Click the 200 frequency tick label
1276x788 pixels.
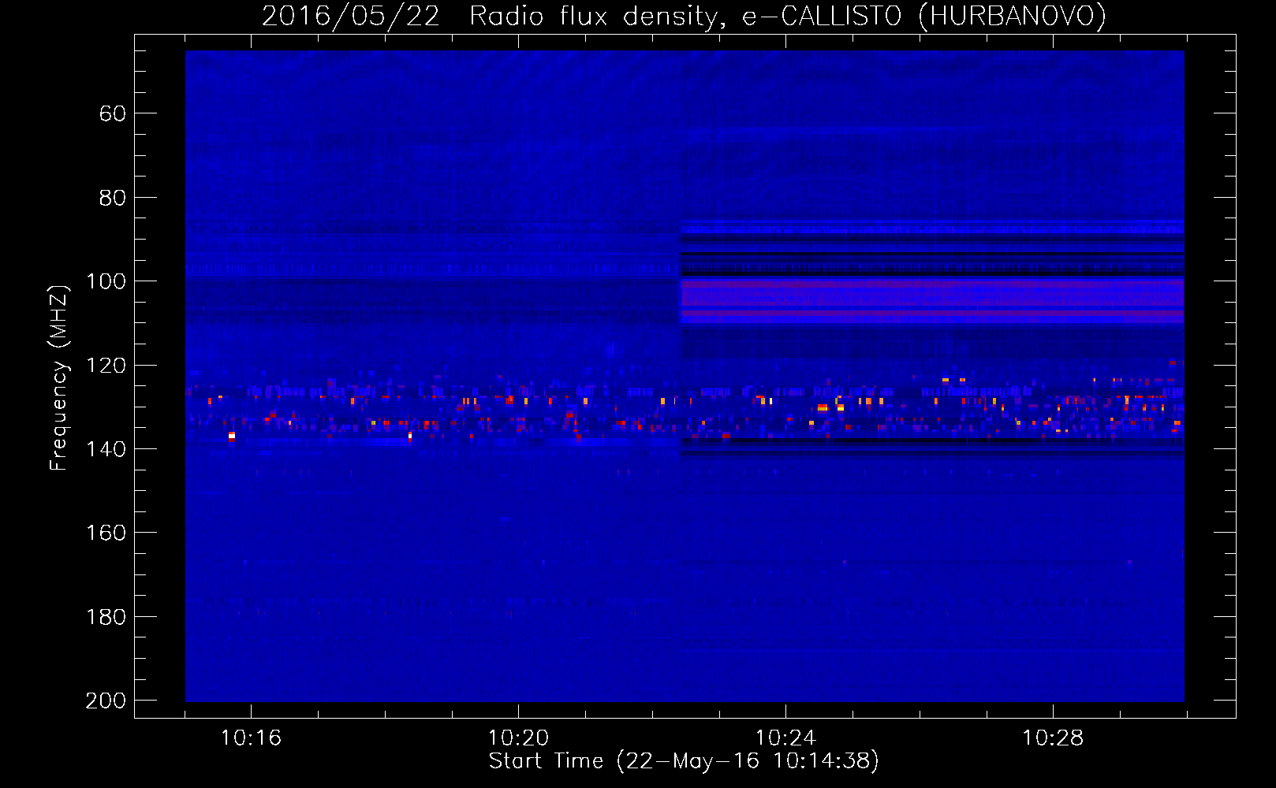106,701
